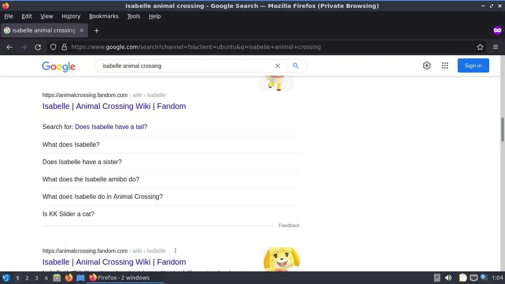This screenshot has height=284, width=505.
Task: Click the 1:04 clock
Action: [x=498, y=278]
